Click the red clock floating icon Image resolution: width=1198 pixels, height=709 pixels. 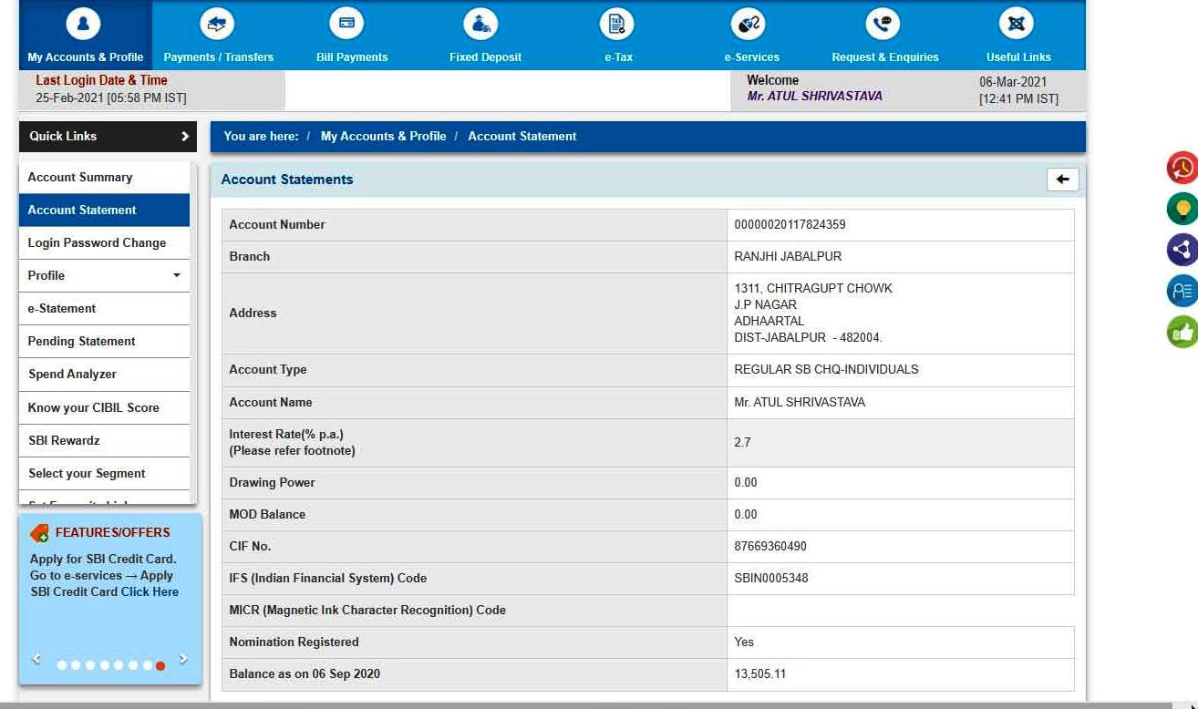click(x=1183, y=168)
